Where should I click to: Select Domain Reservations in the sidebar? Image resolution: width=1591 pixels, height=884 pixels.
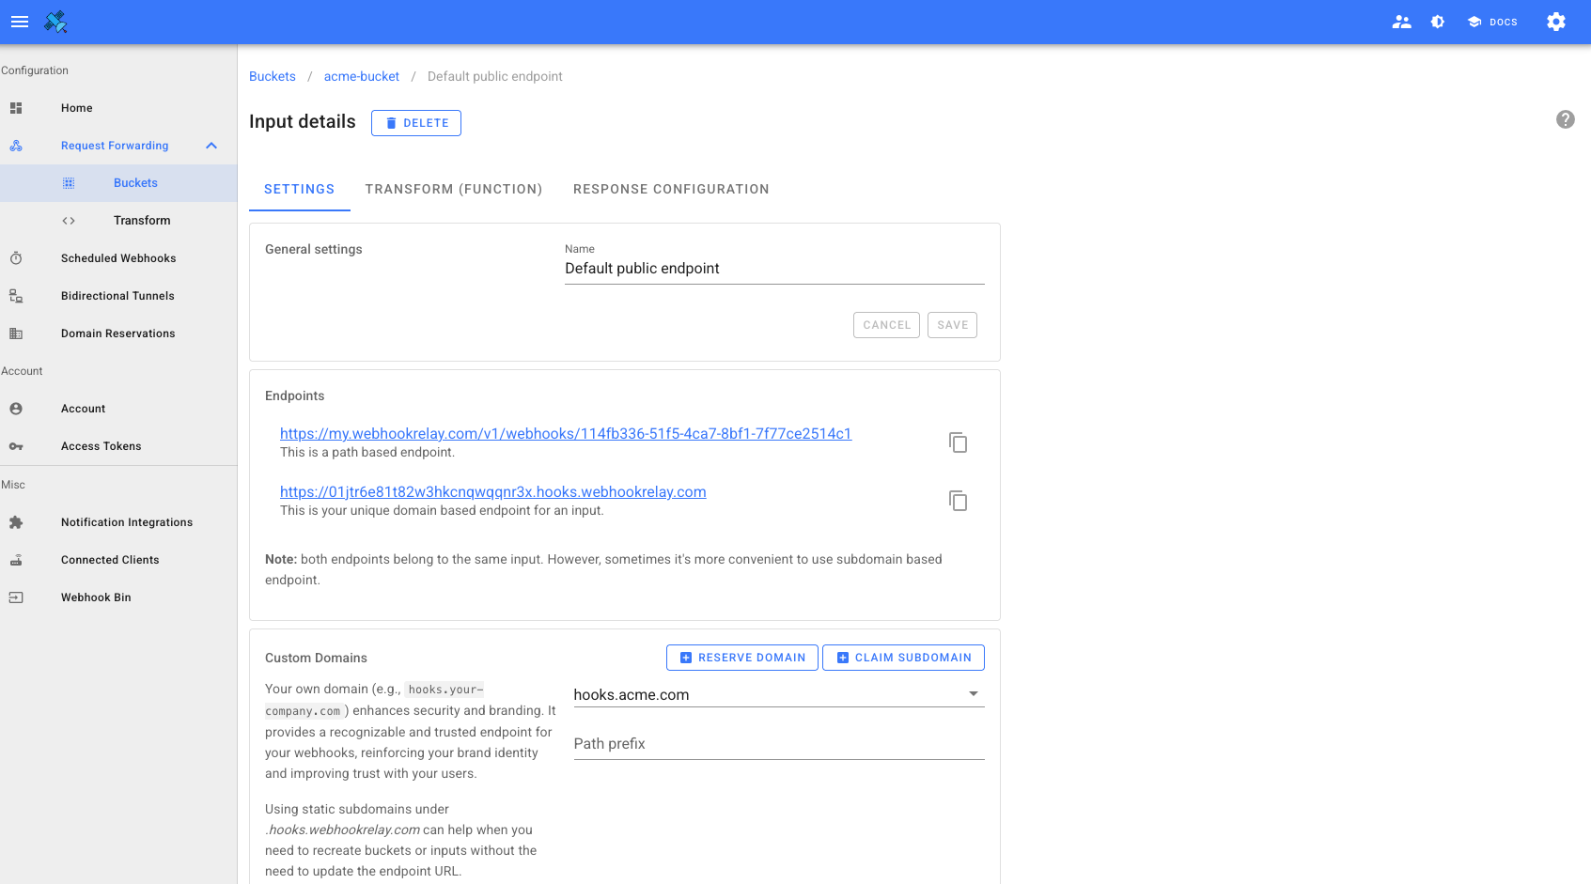tap(117, 333)
